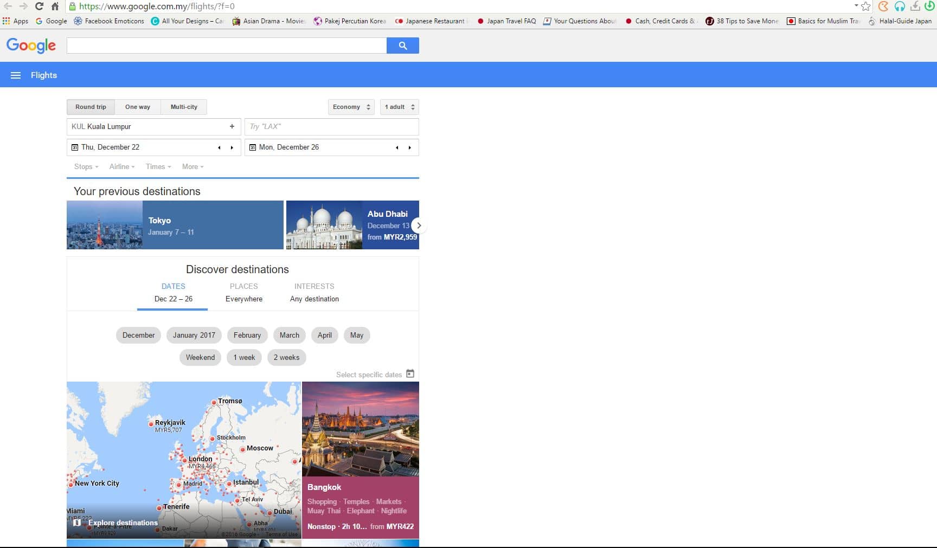Image resolution: width=937 pixels, height=548 pixels.
Task: Select the May month chip
Action: pyautogui.click(x=357, y=335)
